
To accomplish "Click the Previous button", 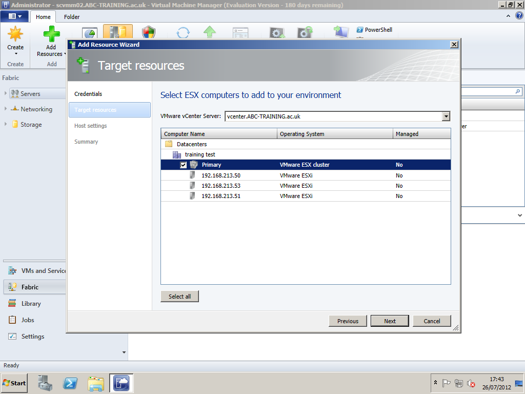I will (x=348, y=321).
